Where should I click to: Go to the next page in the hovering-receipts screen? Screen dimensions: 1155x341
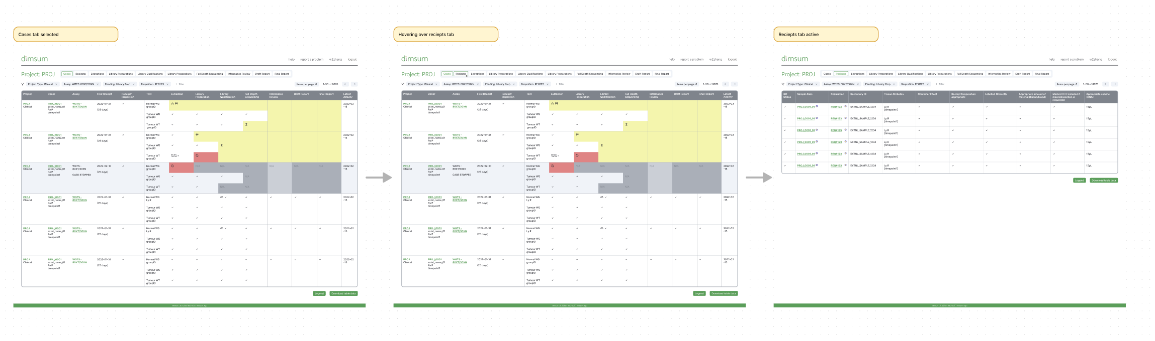pyautogui.click(x=735, y=84)
